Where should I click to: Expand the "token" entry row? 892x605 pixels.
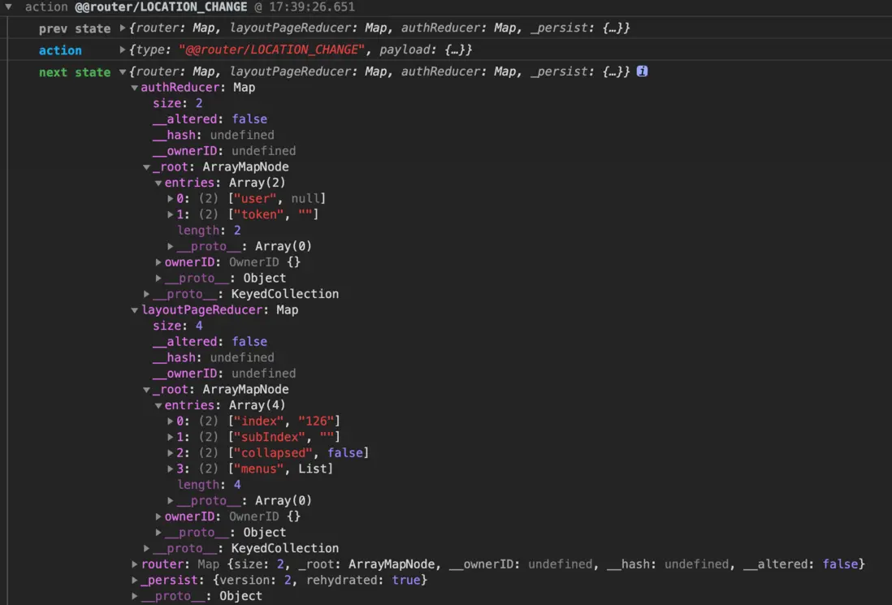170,214
